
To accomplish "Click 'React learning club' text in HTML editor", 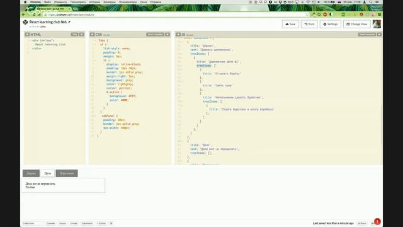I will click(x=50, y=44).
